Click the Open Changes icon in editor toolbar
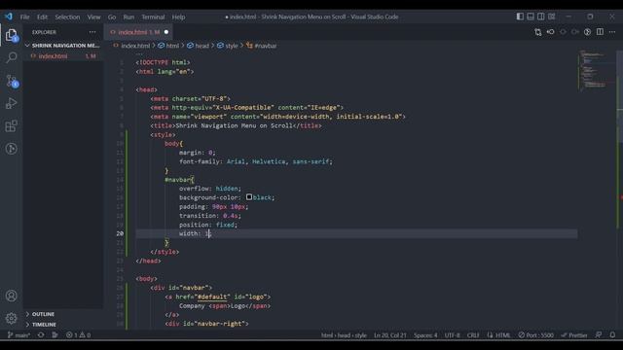Image resolution: width=623 pixels, height=350 pixels. click(538, 32)
